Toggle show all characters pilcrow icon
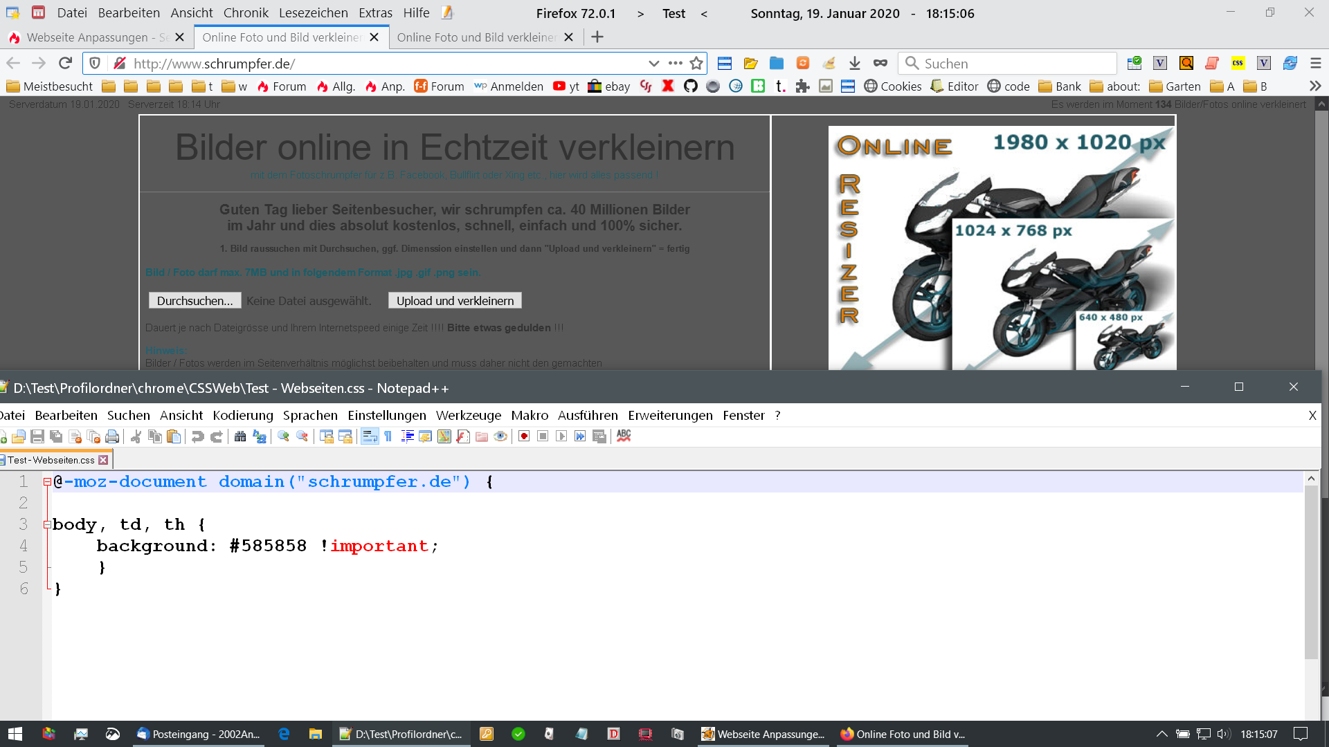Screen dimensions: 1329x747 coord(388,436)
